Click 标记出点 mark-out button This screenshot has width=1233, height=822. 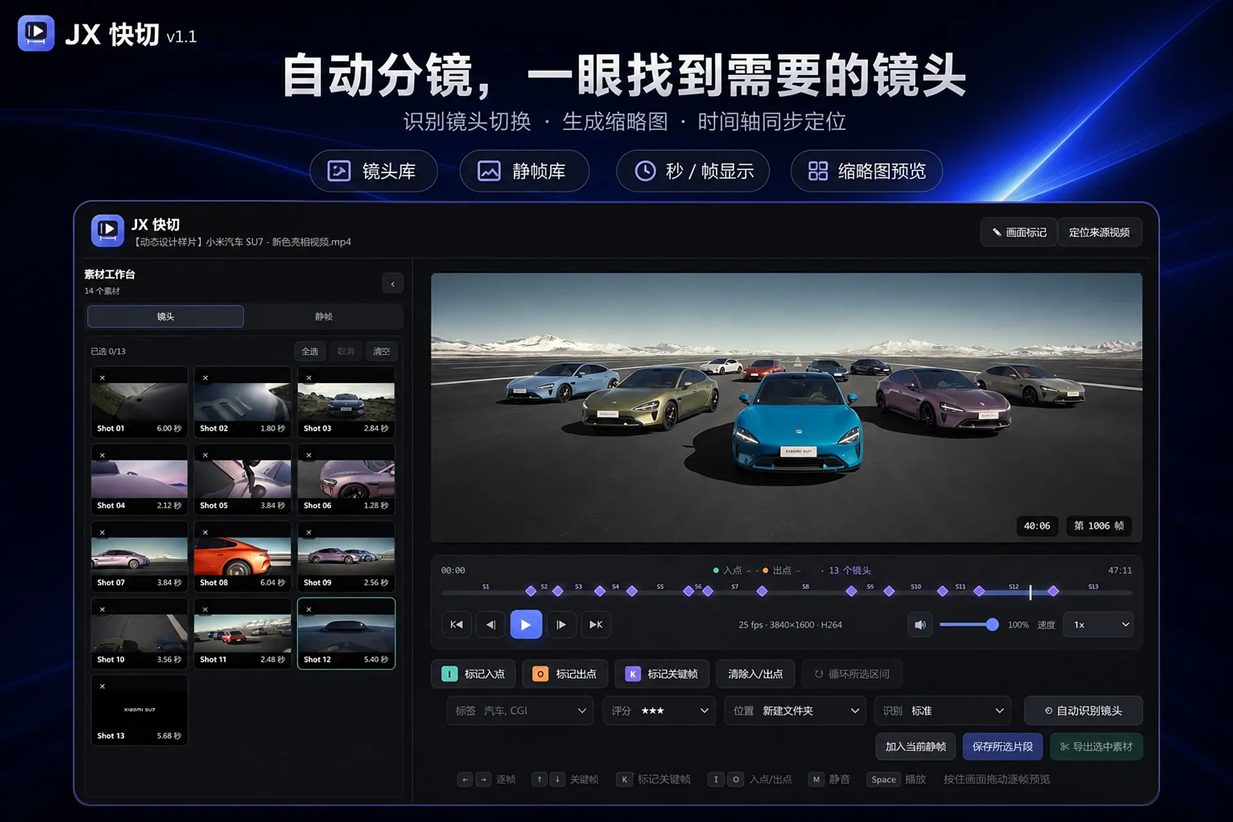click(x=564, y=674)
